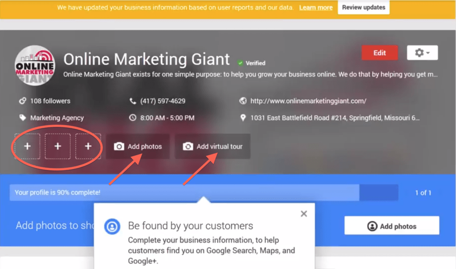The height and width of the screenshot is (269, 456).
Task: Click the profile 90% complete progress bar
Action: coord(204,192)
